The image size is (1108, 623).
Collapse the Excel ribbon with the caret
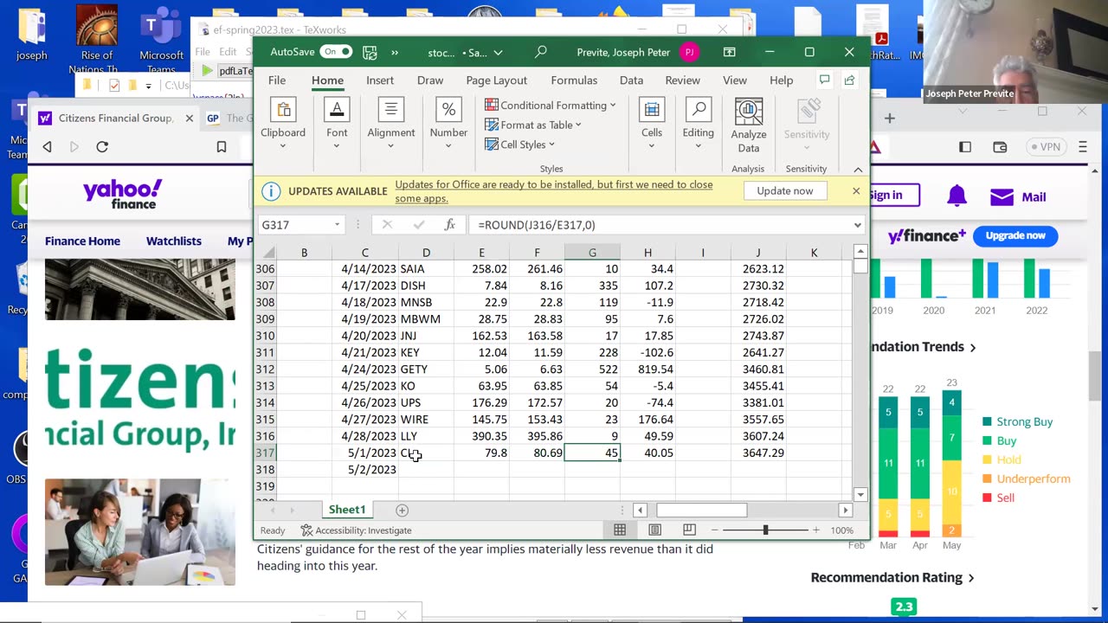[858, 170]
